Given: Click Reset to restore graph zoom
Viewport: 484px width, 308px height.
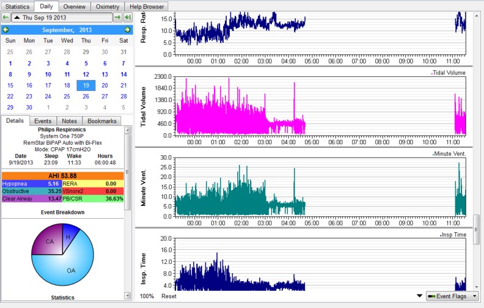Looking at the screenshot, I should pos(170,296).
